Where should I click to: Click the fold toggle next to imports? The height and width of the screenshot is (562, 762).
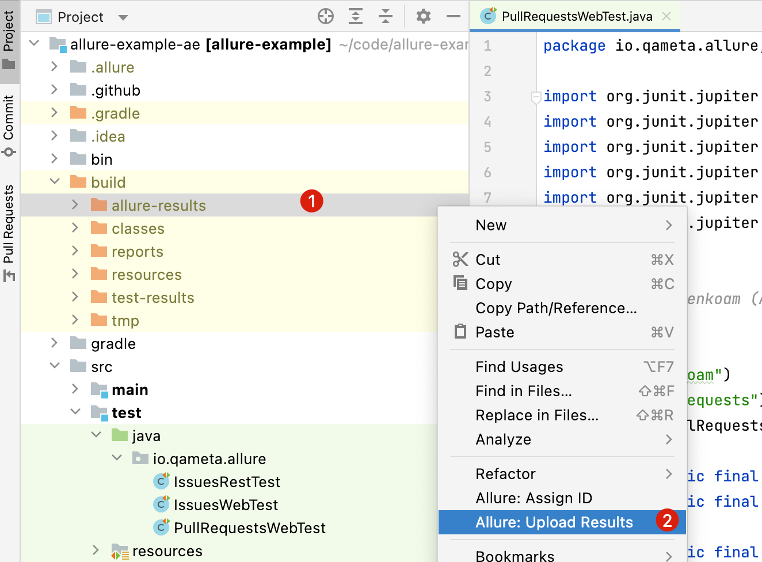click(536, 97)
